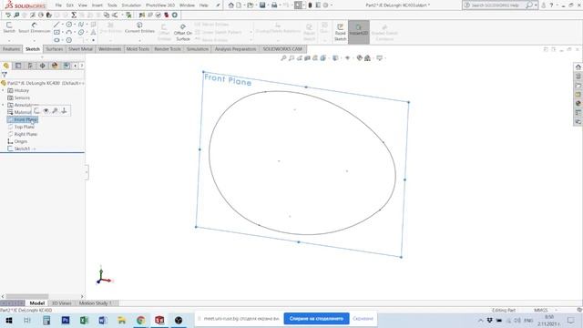
Task: Select the Ellipse sketch tool
Action: click(x=81, y=33)
